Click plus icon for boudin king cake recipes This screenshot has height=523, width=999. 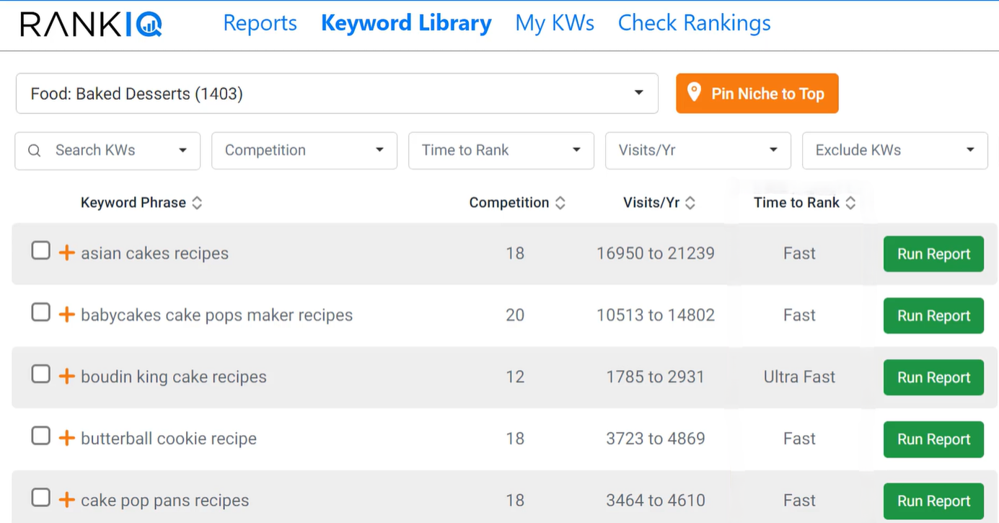pos(66,376)
